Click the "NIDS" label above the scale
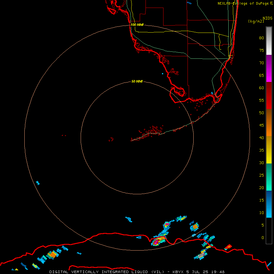 [268, 18]
